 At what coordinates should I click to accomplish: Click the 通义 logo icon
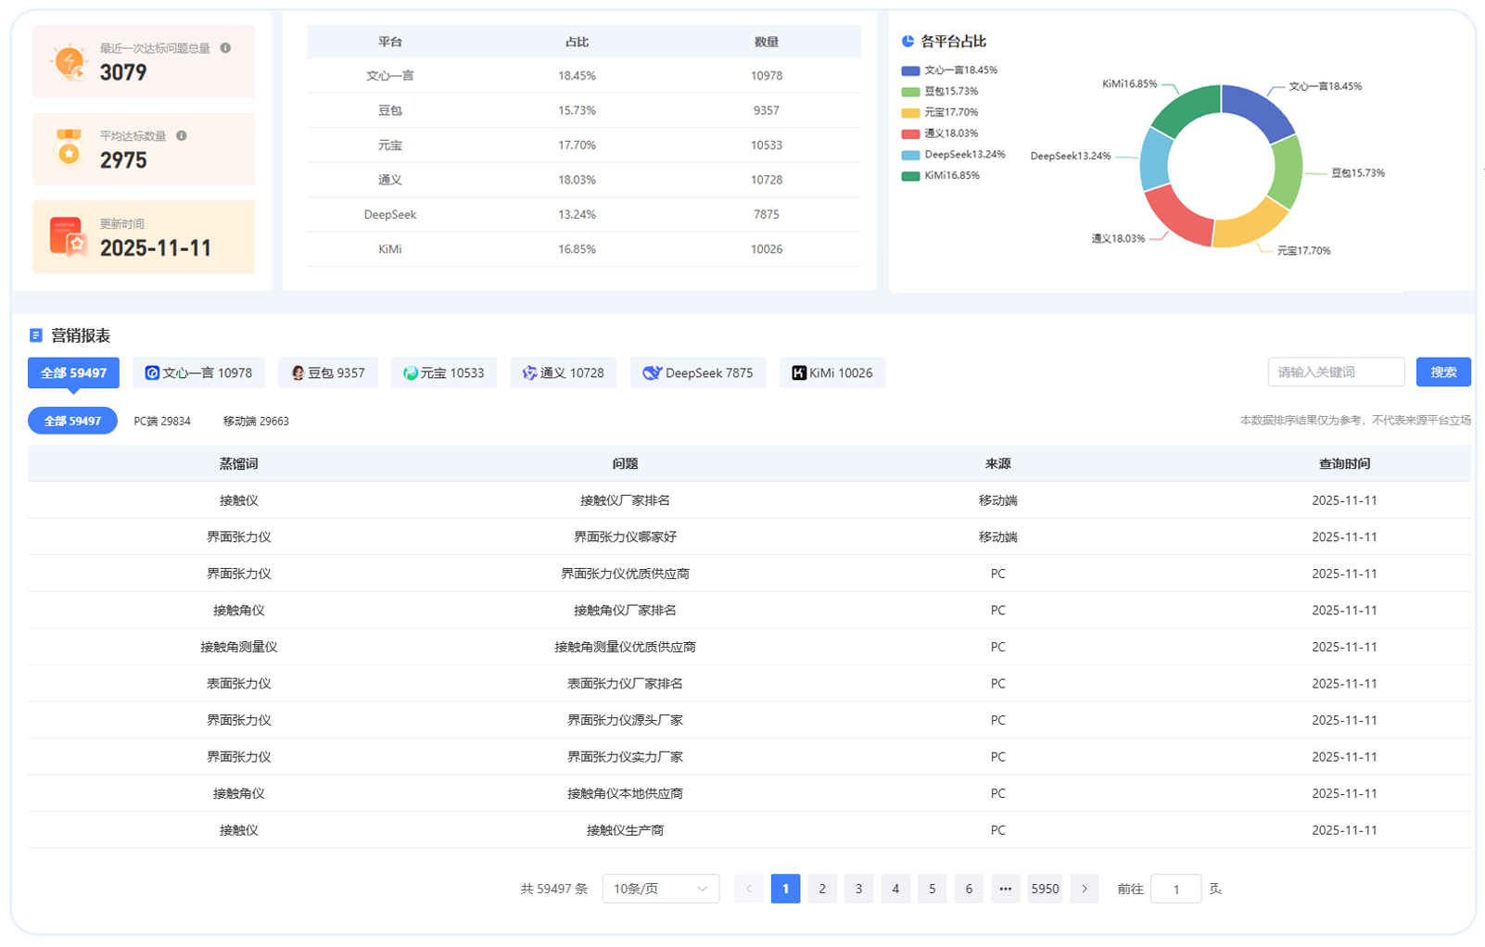(x=529, y=373)
